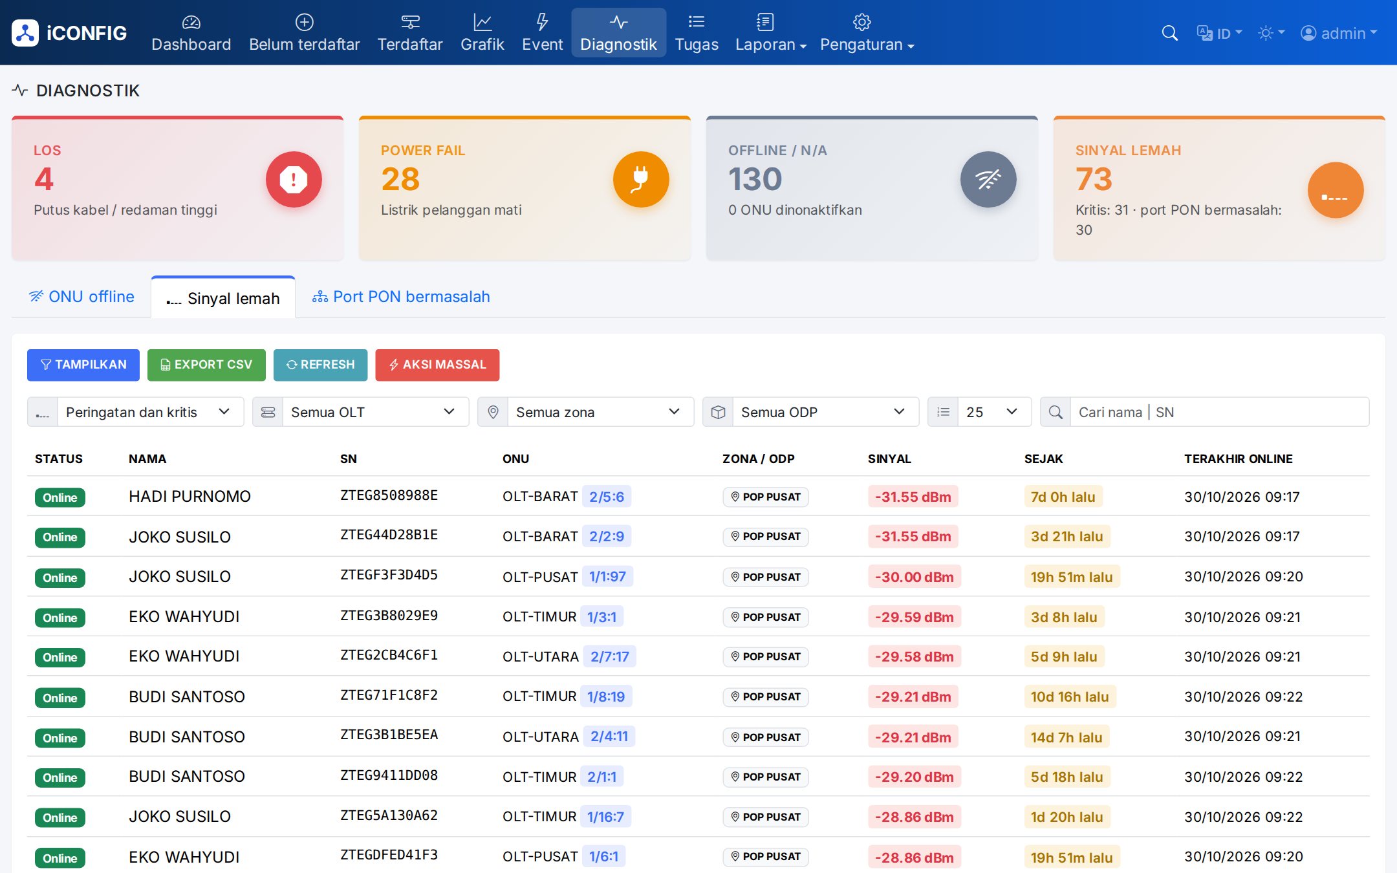1397x873 pixels.
Task: Expand the Laporan dropdown menu
Action: (x=770, y=33)
